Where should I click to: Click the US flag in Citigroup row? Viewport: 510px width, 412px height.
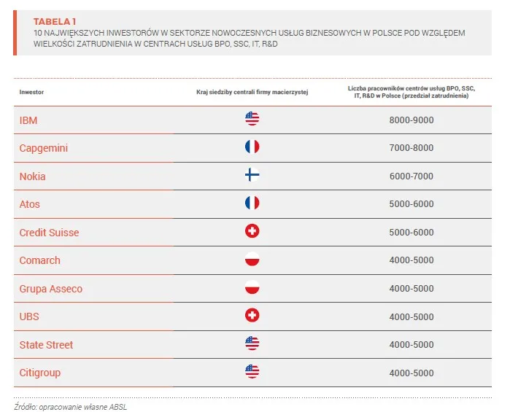click(252, 372)
